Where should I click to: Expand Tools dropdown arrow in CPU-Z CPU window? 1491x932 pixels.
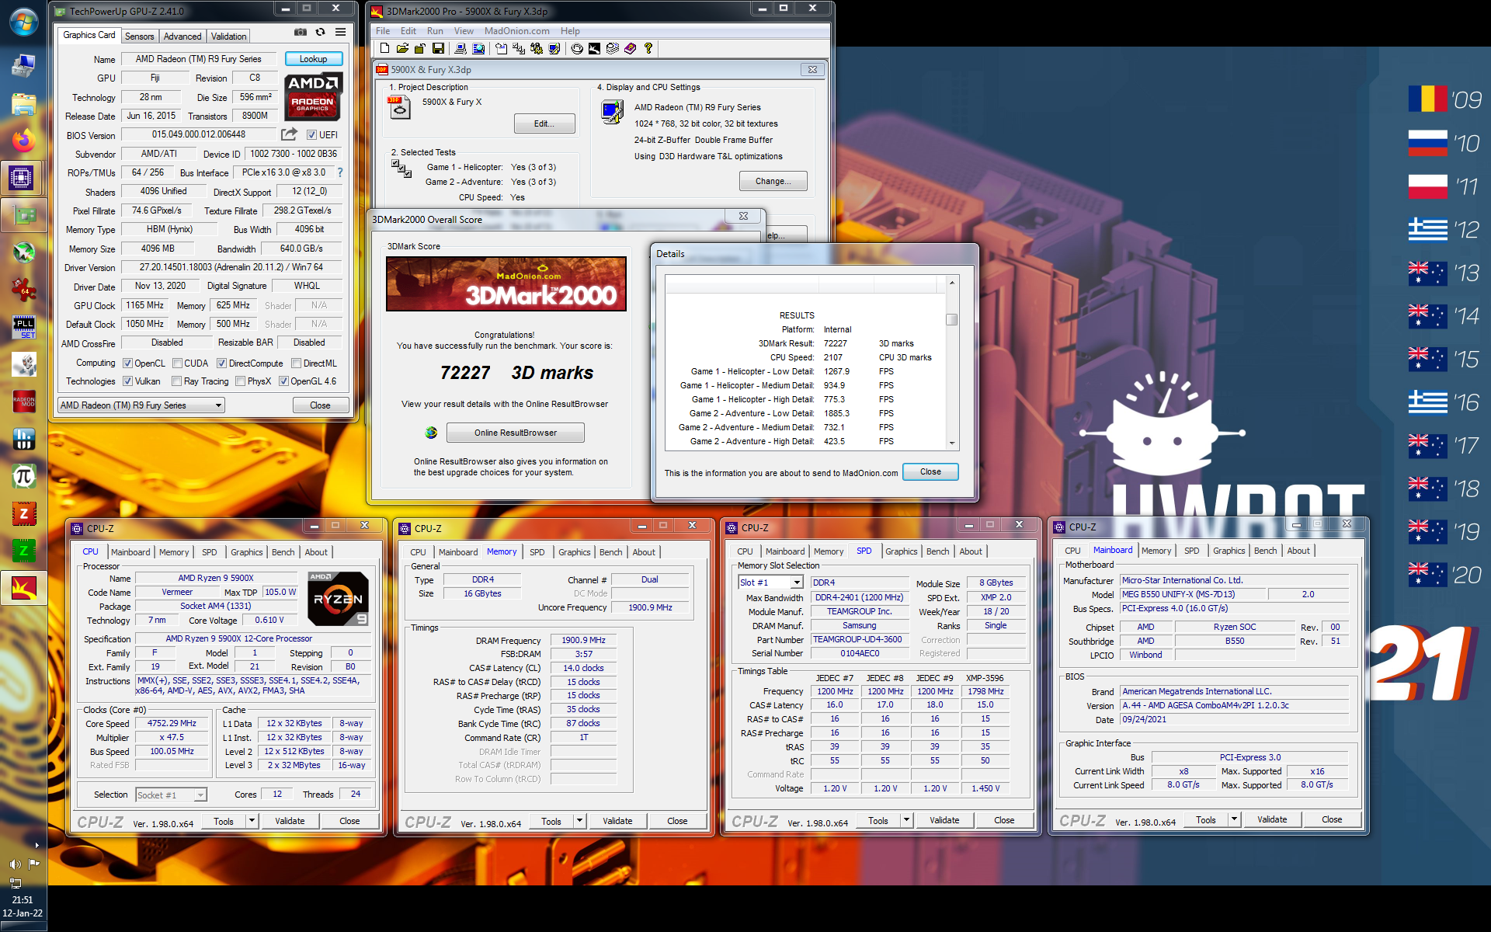point(252,821)
